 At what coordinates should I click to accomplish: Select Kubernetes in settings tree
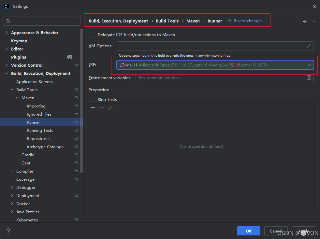coord(27,220)
